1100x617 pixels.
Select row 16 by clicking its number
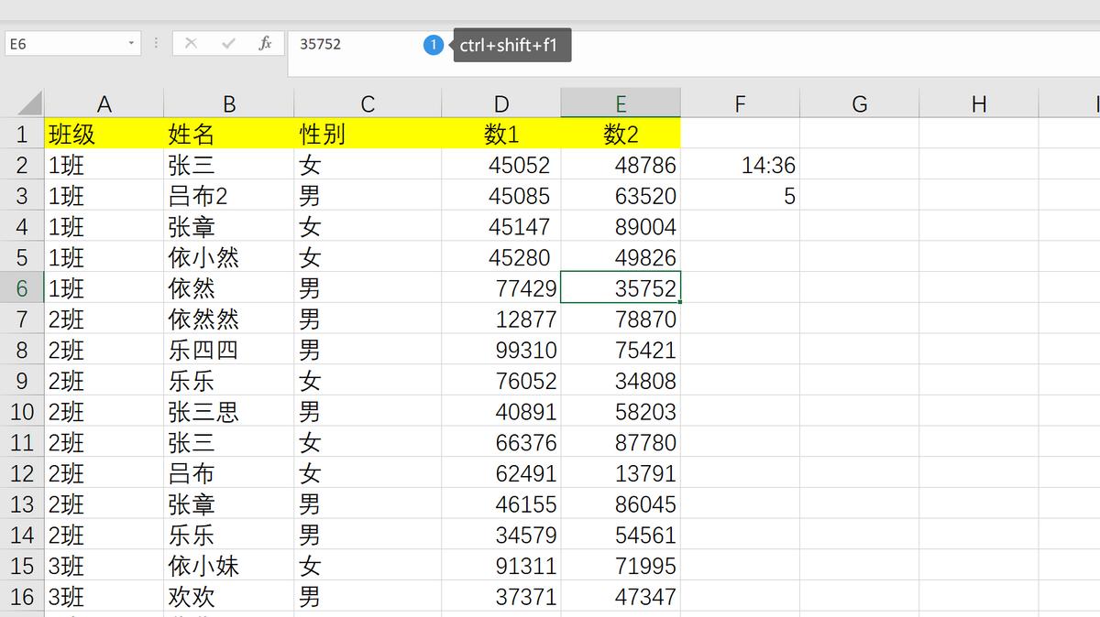(x=22, y=597)
